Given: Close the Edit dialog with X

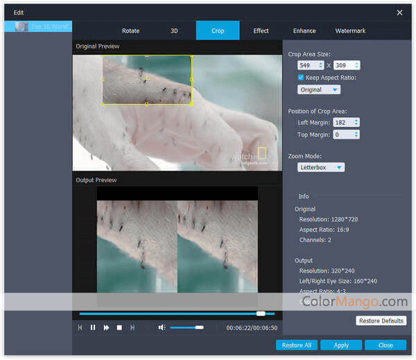Looking at the screenshot, I should click(x=399, y=12).
